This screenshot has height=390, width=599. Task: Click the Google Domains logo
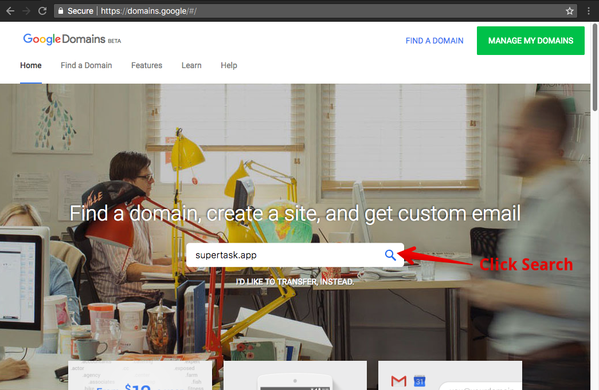[72, 40]
